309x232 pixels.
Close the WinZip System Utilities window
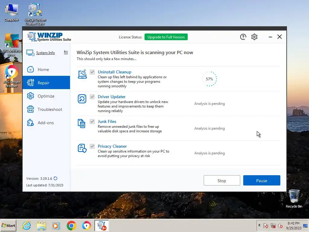pos(279,37)
